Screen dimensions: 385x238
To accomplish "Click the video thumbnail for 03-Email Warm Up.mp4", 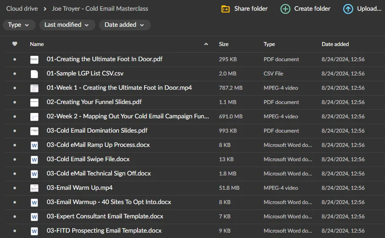I will tap(34, 188).
